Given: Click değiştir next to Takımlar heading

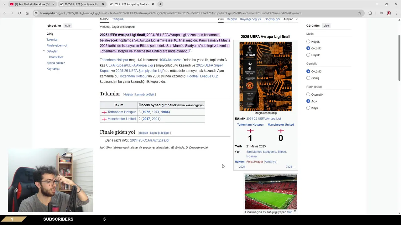Looking at the screenshot, I should click(x=128, y=94).
